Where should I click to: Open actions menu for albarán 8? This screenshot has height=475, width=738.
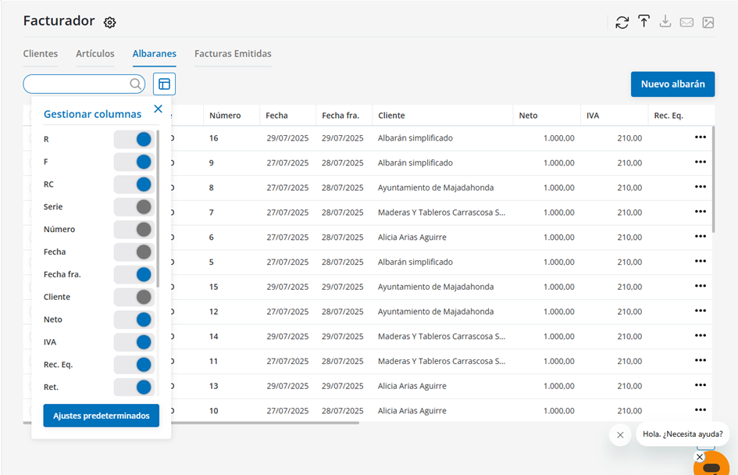(701, 187)
